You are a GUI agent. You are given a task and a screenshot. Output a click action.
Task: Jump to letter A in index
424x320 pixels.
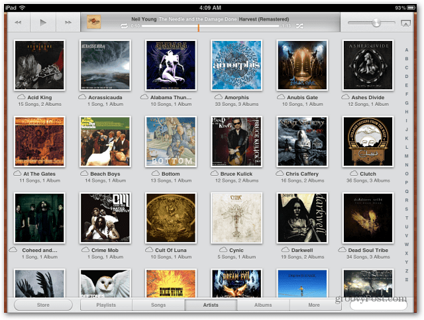click(x=406, y=50)
